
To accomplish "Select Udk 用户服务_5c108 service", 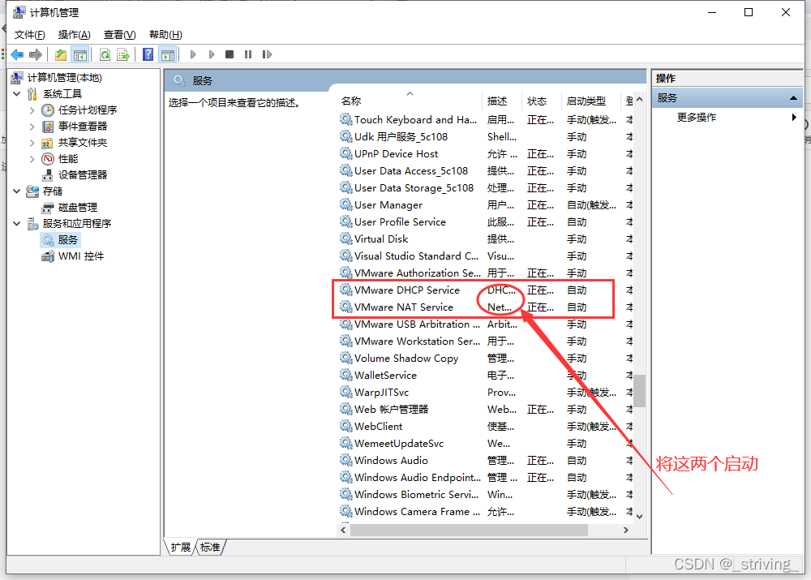I will (486, 137).
